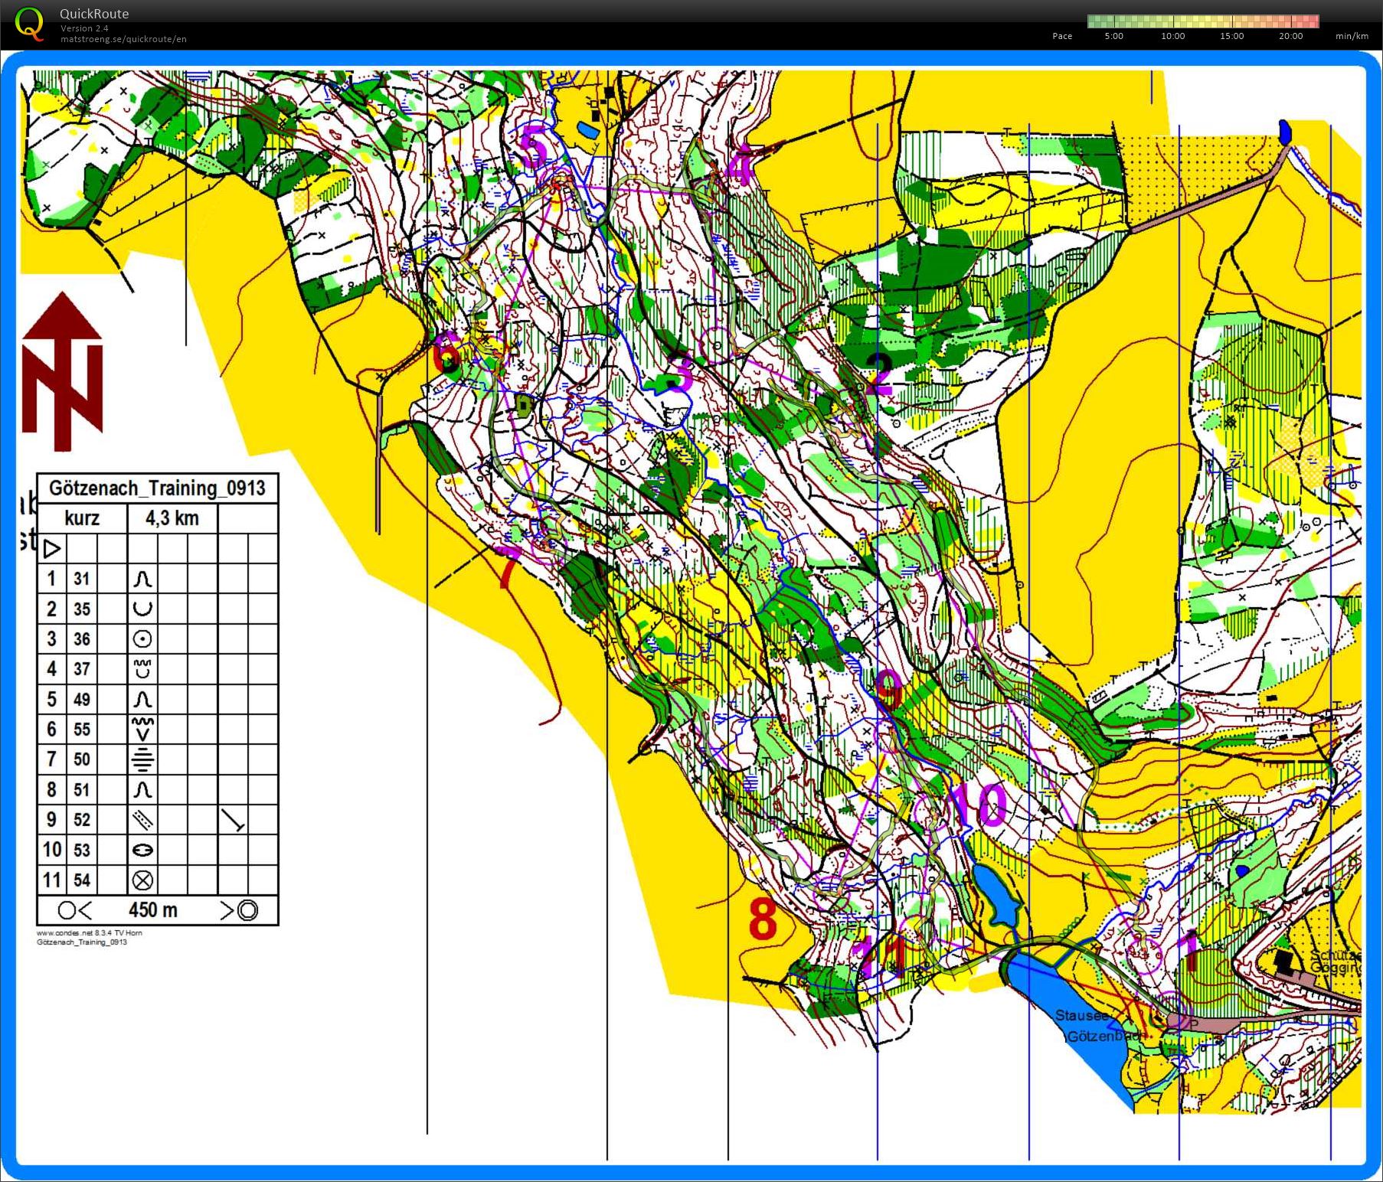1383x1182 pixels.
Task: Click the crossed circle symbol for control 54
Action: [142, 880]
